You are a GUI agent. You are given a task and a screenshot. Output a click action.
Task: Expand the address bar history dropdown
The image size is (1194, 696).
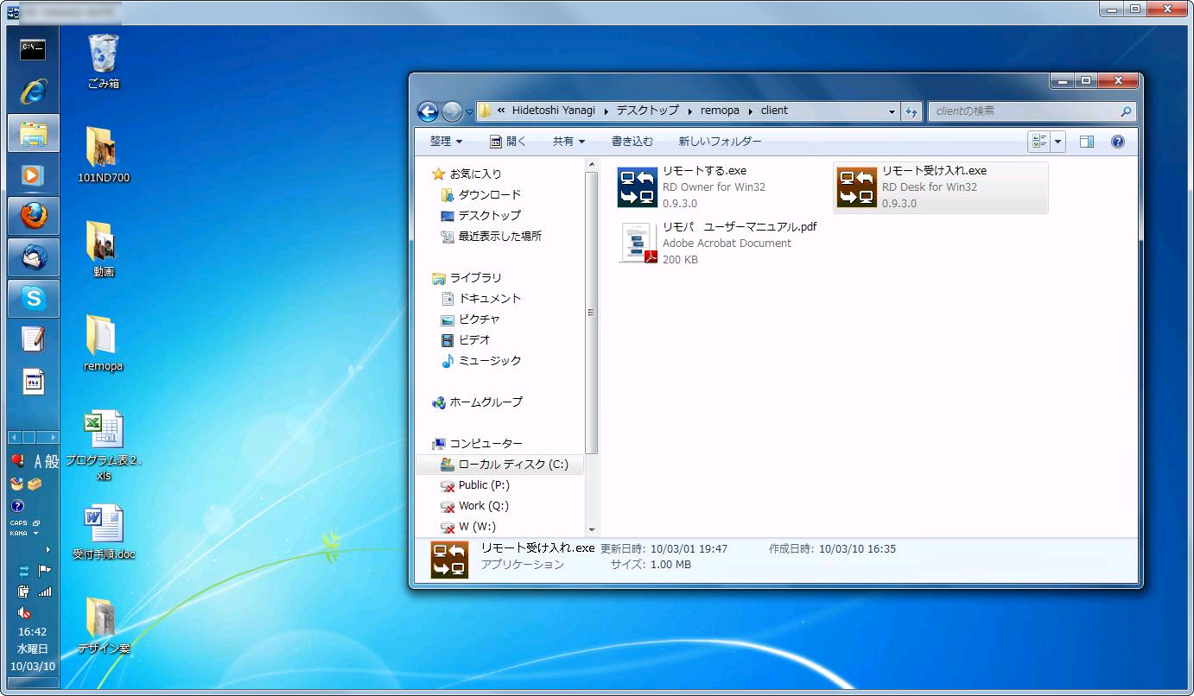[892, 111]
